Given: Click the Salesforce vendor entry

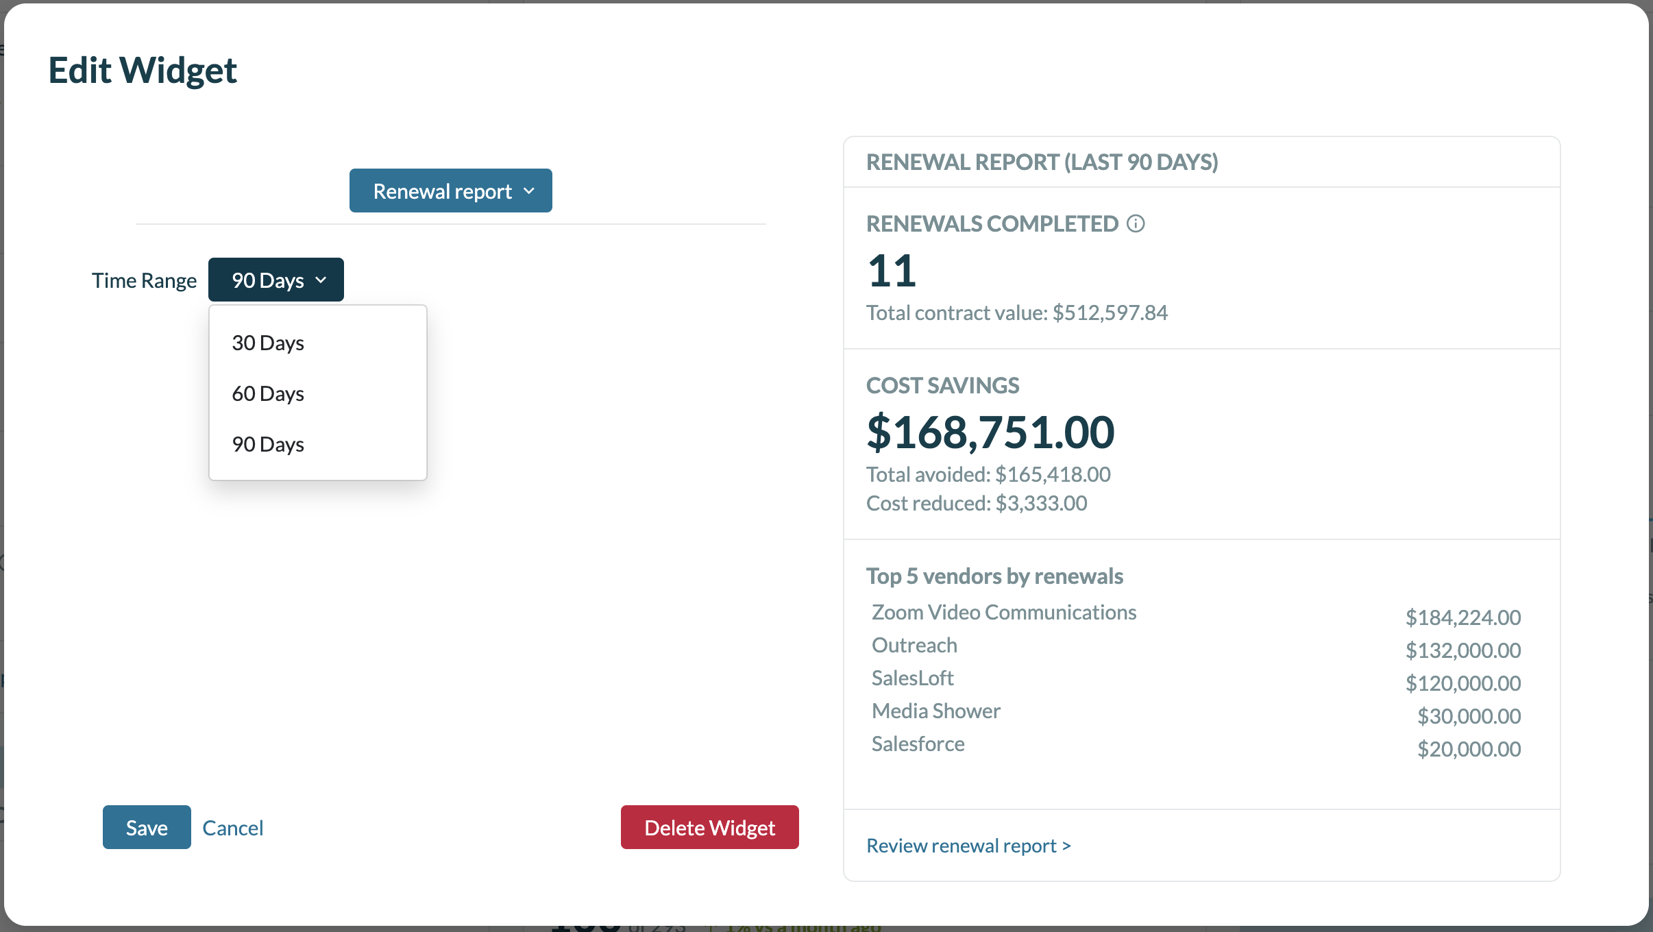Looking at the screenshot, I should click(918, 744).
